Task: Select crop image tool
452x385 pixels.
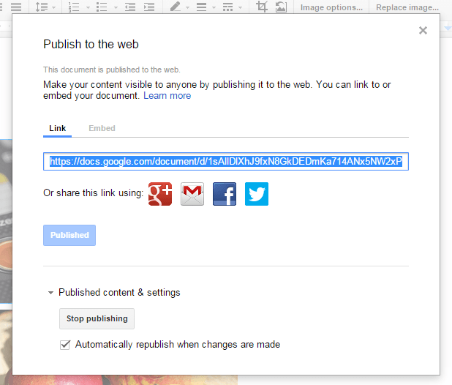Action: click(x=262, y=7)
